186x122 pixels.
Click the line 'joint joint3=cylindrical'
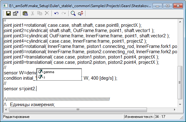pyautogui.click(x=87, y=36)
